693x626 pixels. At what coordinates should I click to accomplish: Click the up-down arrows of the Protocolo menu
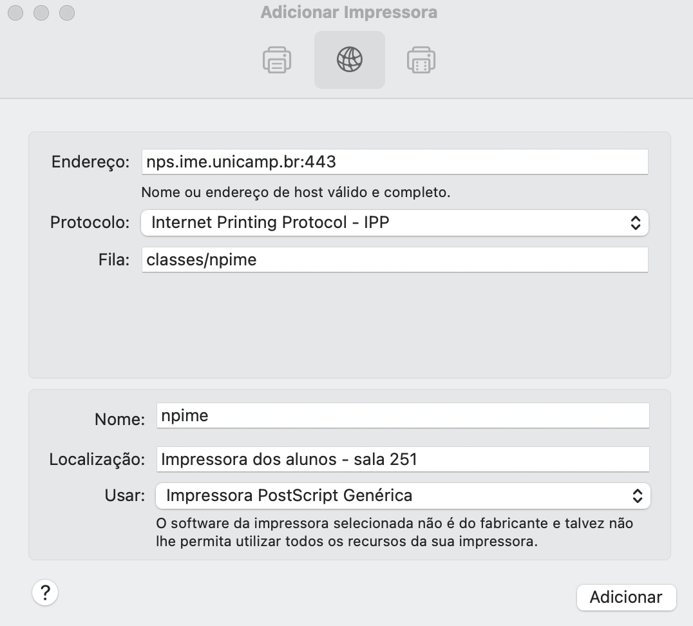click(x=636, y=223)
